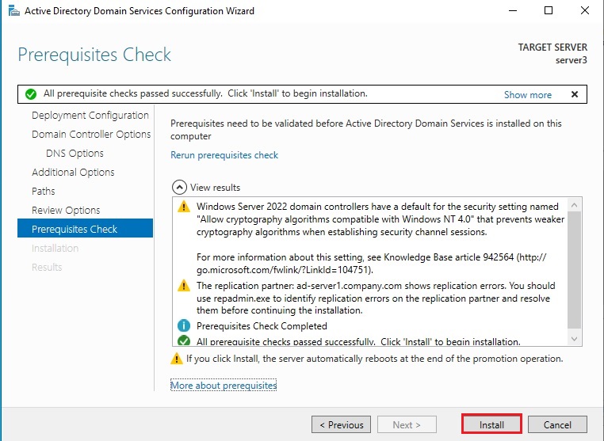Open DNS Options in sidebar

pos(75,154)
